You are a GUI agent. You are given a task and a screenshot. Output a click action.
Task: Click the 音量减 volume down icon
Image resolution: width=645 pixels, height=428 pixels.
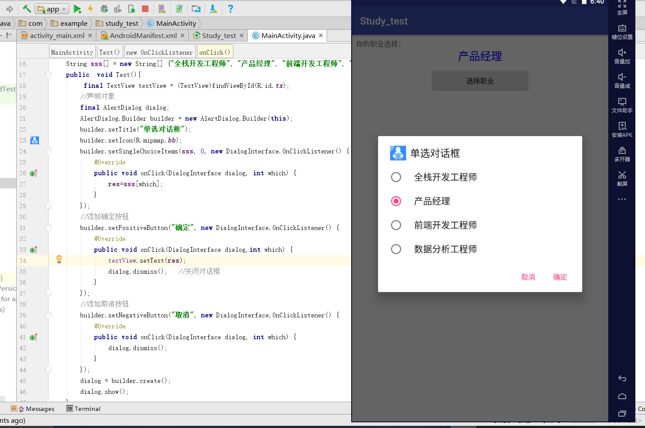pos(622,81)
